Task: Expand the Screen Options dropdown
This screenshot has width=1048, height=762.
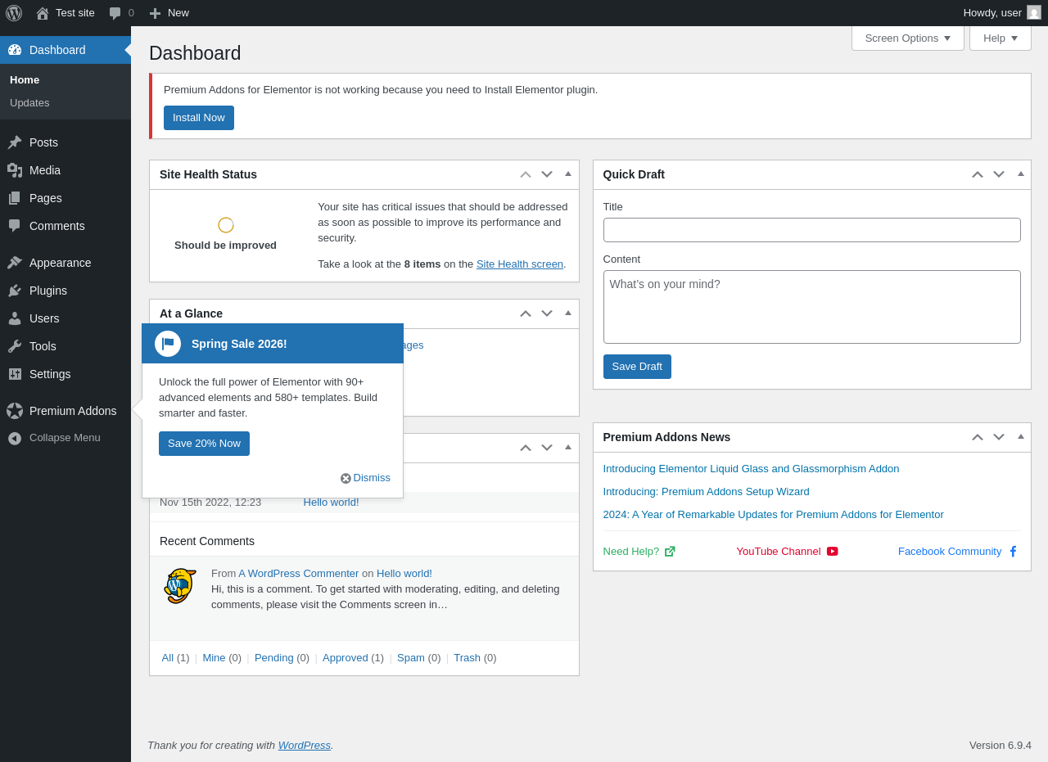Action: 908,38
